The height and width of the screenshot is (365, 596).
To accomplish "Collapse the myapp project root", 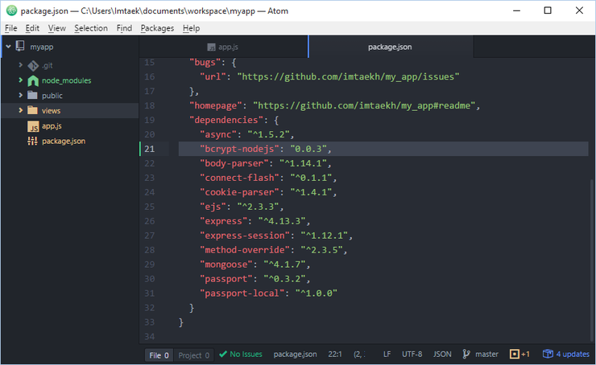I will pyautogui.click(x=8, y=47).
